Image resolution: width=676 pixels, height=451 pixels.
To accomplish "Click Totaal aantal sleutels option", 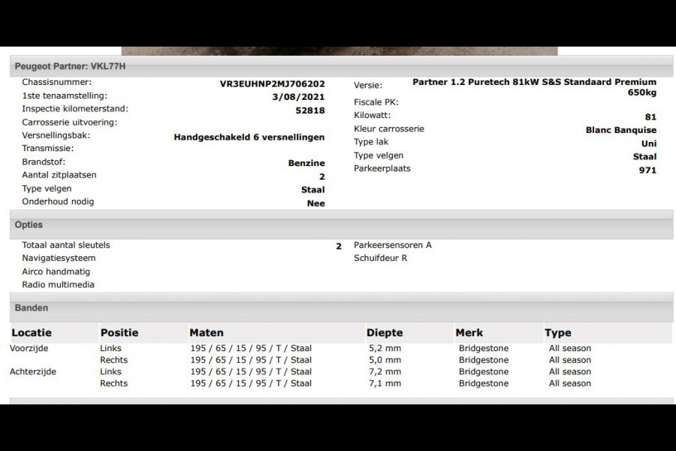I will (66, 245).
